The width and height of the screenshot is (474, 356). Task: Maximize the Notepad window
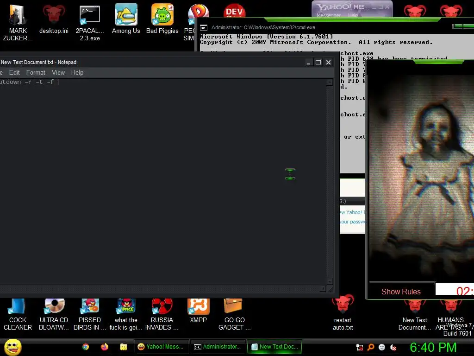tap(318, 62)
